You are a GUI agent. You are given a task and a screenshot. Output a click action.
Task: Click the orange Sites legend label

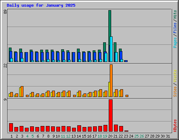pyautogui.click(x=175, y=92)
